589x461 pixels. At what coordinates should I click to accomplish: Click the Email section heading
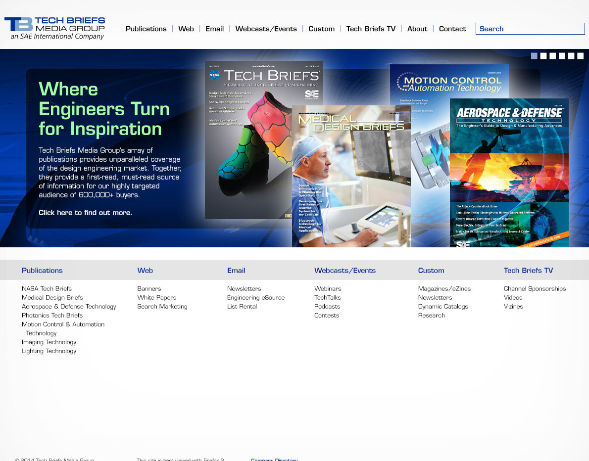click(236, 270)
